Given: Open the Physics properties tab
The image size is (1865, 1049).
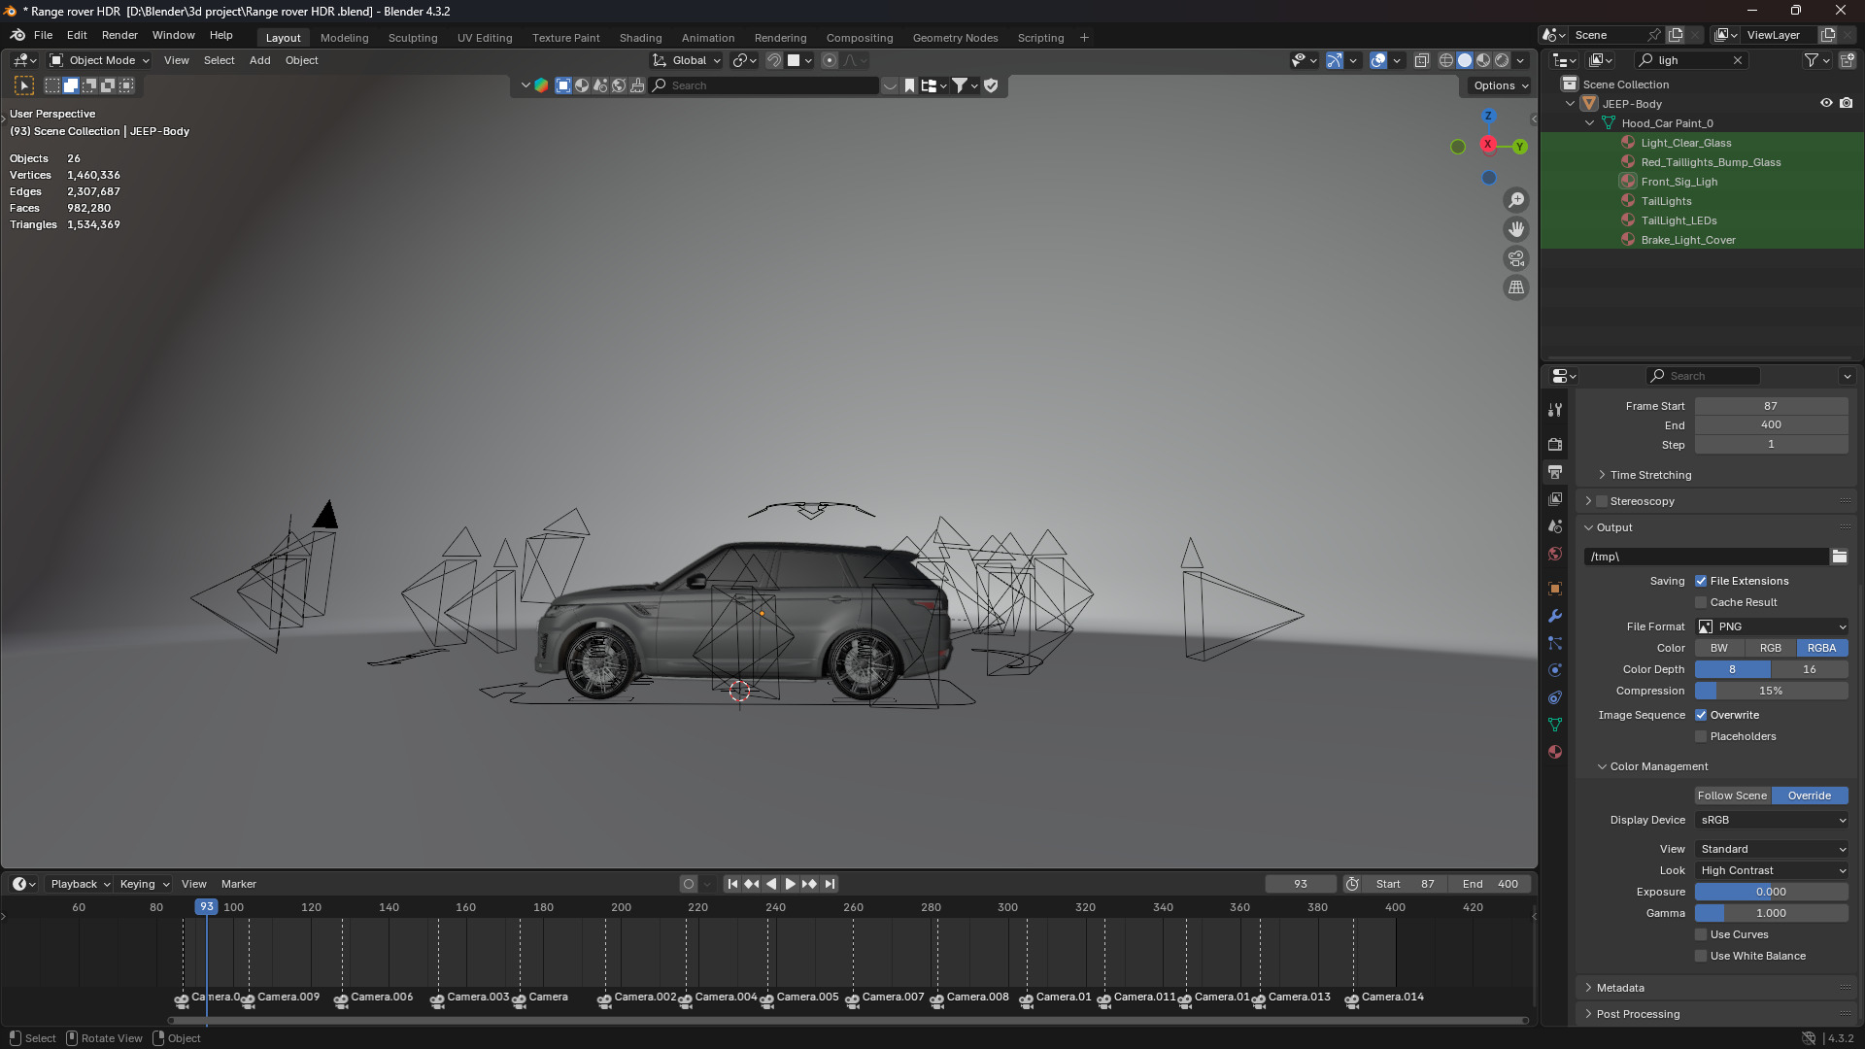Looking at the screenshot, I should (1555, 670).
